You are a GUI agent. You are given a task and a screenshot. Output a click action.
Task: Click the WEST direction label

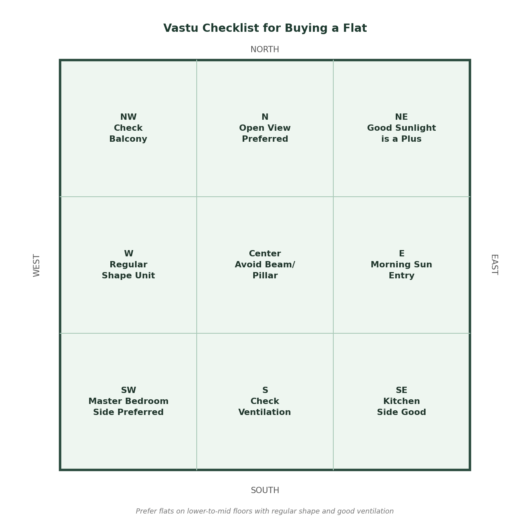(x=37, y=265)
